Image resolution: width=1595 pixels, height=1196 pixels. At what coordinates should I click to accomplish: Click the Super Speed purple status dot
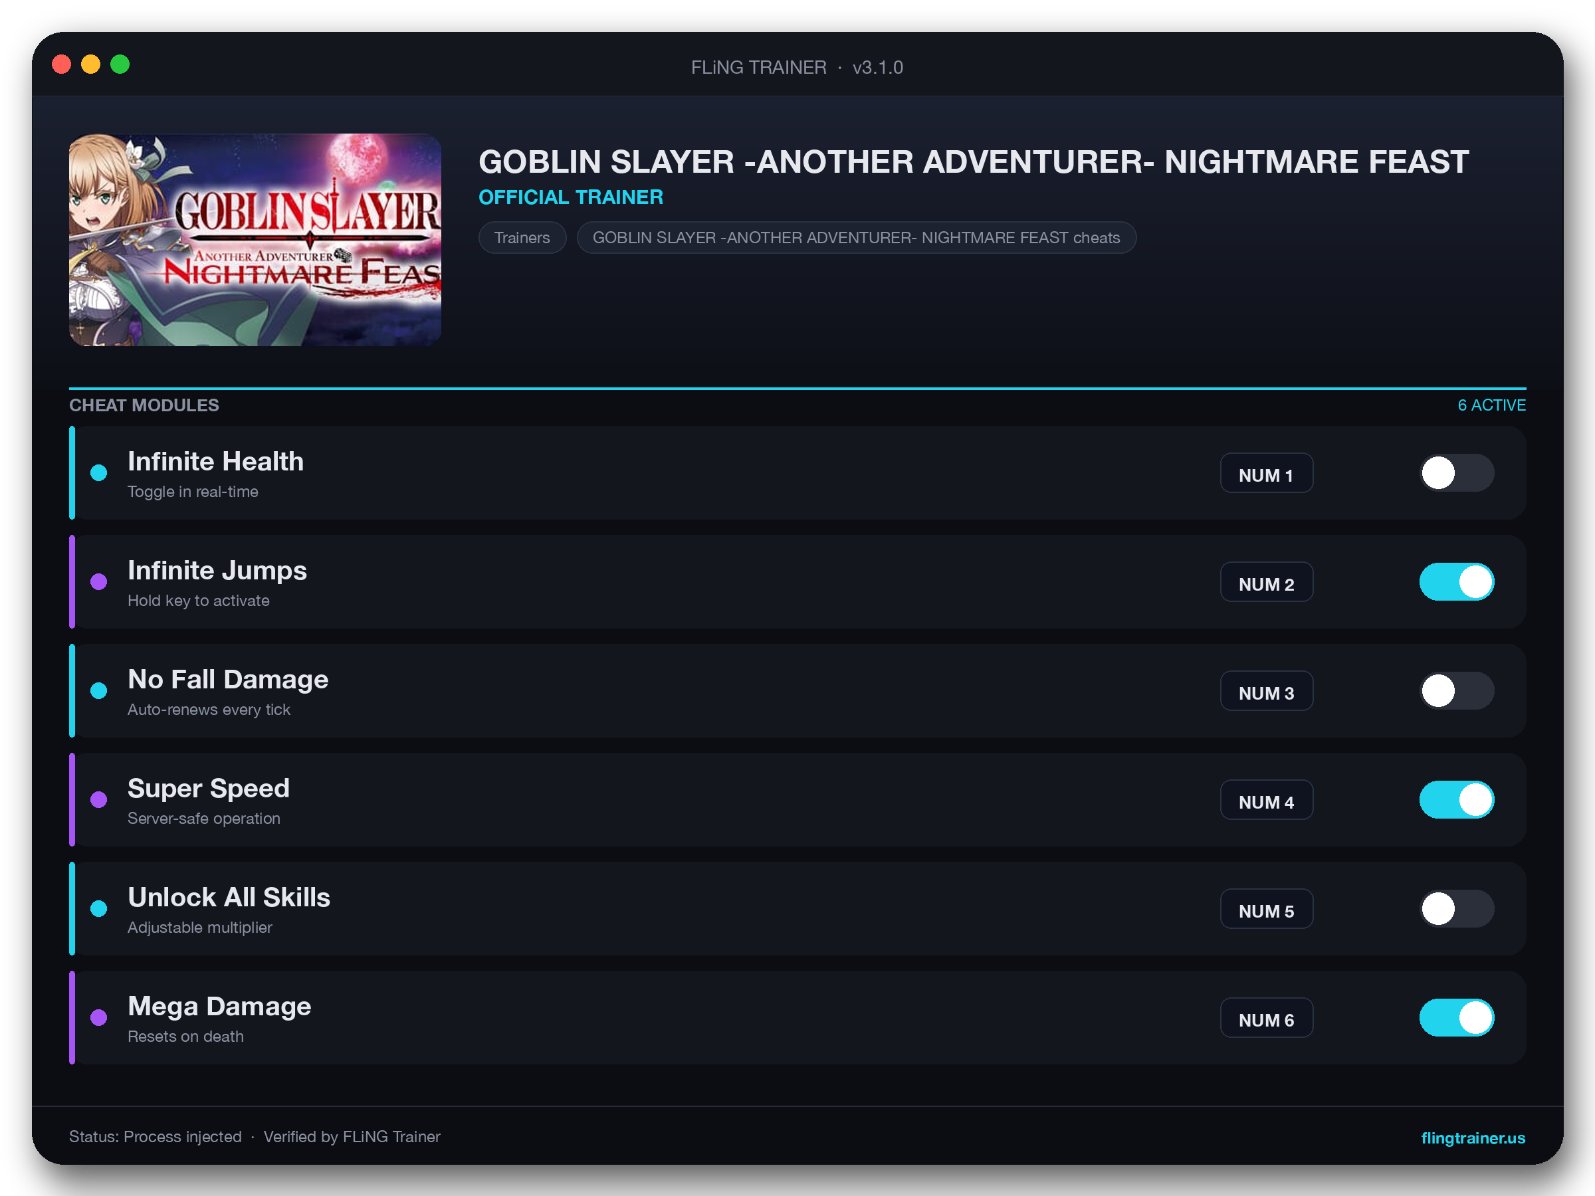(x=99, y=799)
